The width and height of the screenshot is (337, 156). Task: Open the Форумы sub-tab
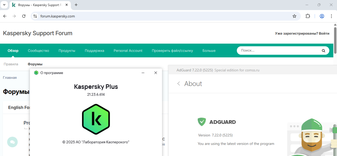(x=35, y=64)
